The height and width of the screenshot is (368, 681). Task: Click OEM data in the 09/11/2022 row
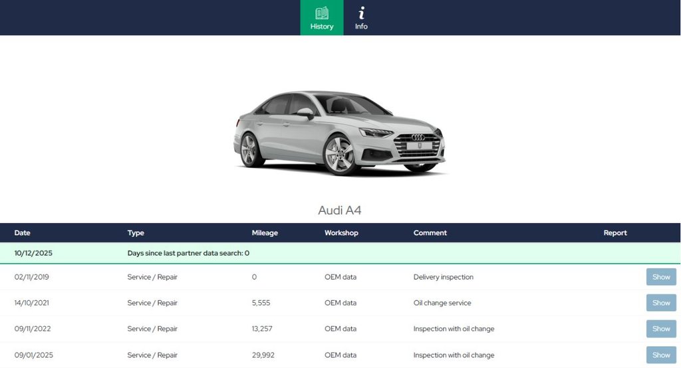click(340, 329)
